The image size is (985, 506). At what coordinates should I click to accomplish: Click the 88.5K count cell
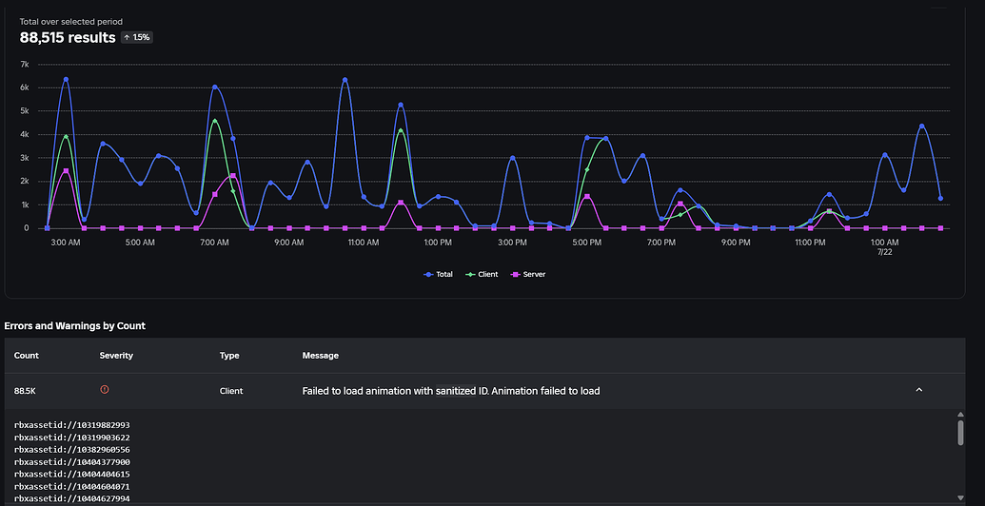[26, 391]
